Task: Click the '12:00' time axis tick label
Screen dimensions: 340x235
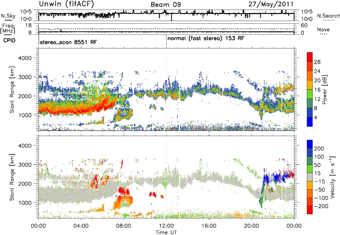Action: click(x=166, y=226)
